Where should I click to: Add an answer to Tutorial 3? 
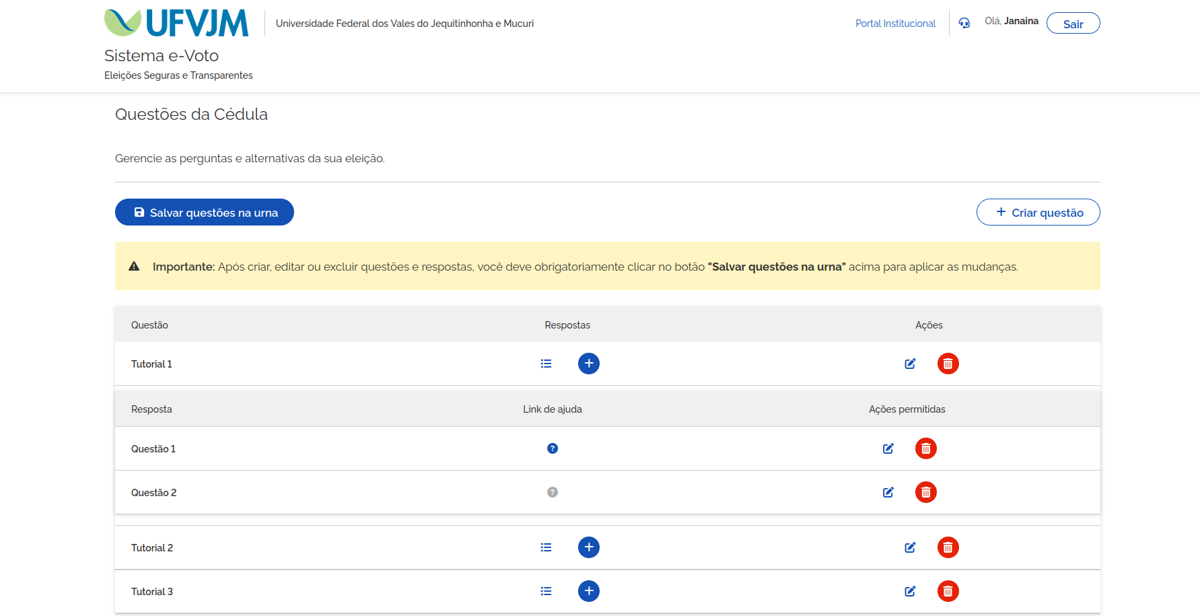tap(589, 591)
